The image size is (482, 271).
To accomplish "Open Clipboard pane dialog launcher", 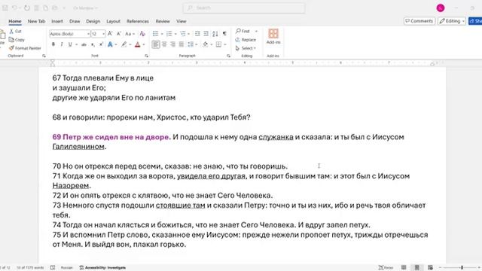I will point(44,56).
